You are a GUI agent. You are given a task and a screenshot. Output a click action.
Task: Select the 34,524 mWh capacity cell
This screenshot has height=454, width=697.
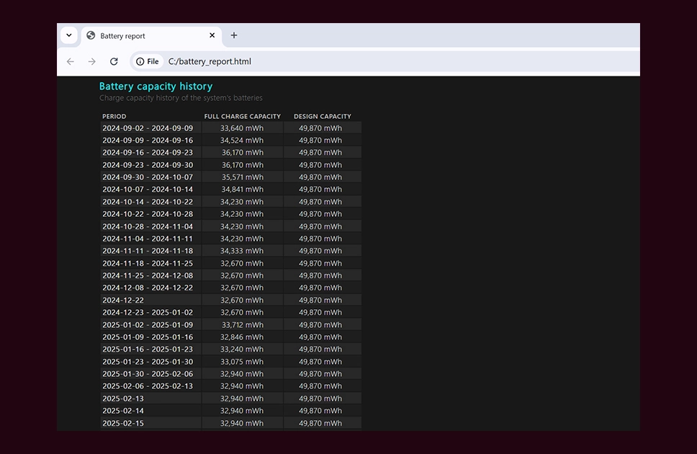coord(242,141)
